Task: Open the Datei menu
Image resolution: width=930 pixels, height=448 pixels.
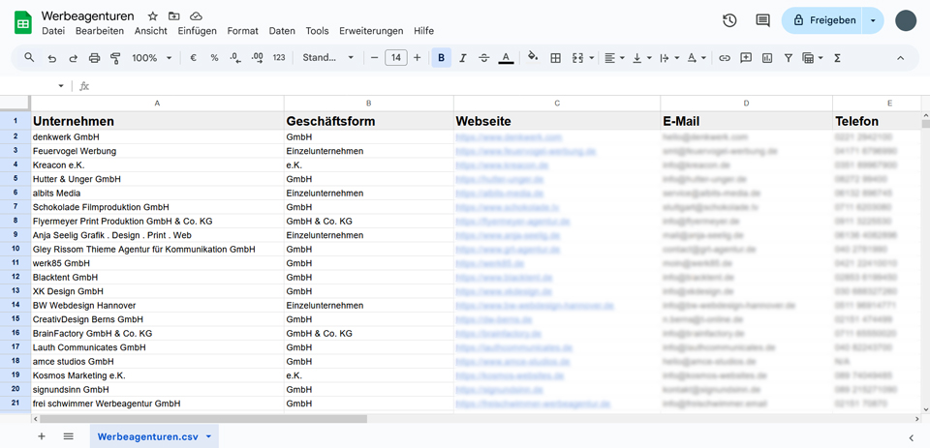Action: tap(53, 31)
